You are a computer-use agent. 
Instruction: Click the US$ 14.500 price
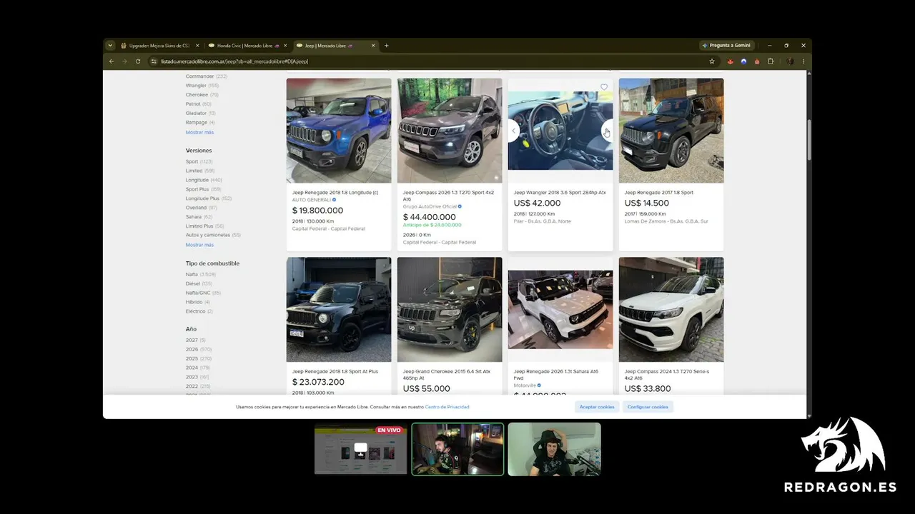point(648,203)
